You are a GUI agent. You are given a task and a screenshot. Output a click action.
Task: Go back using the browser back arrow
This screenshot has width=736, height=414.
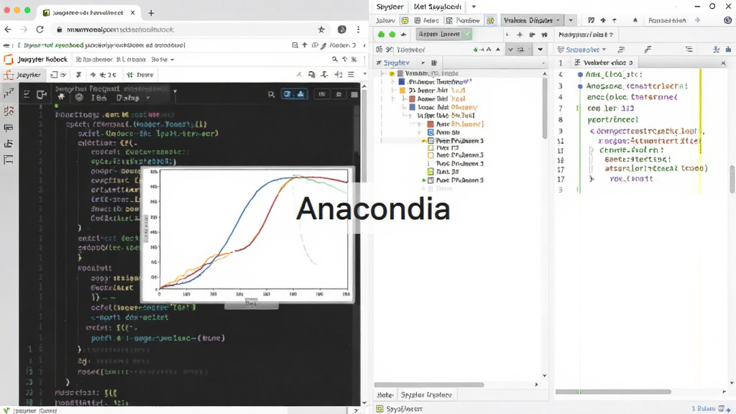(8, 29)
